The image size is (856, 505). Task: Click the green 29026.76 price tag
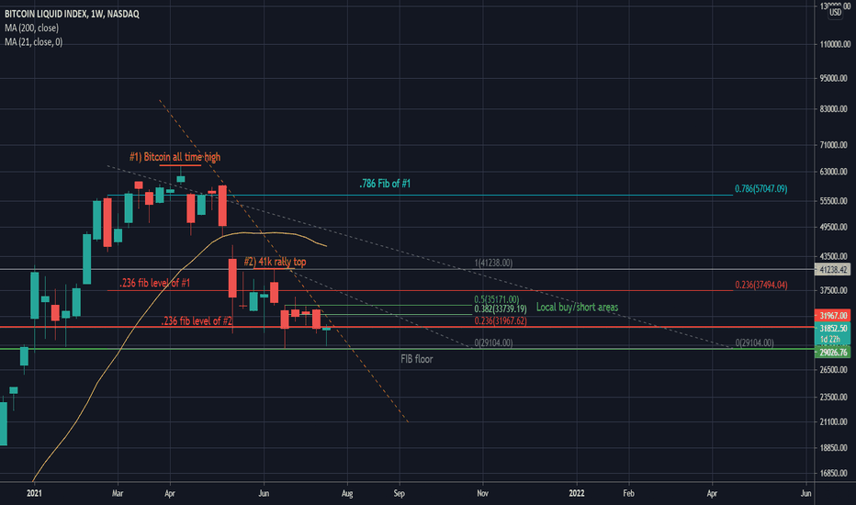coord(832,353)
